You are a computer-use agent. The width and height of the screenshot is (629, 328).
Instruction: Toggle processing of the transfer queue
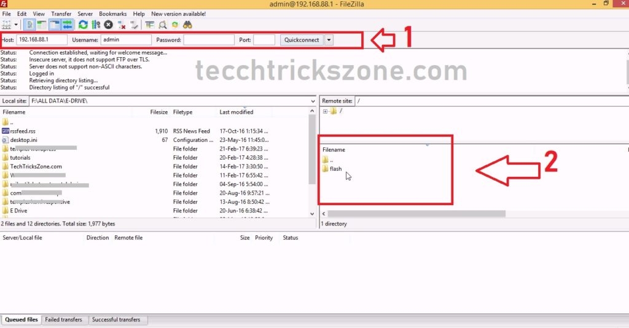coord(95,25)
